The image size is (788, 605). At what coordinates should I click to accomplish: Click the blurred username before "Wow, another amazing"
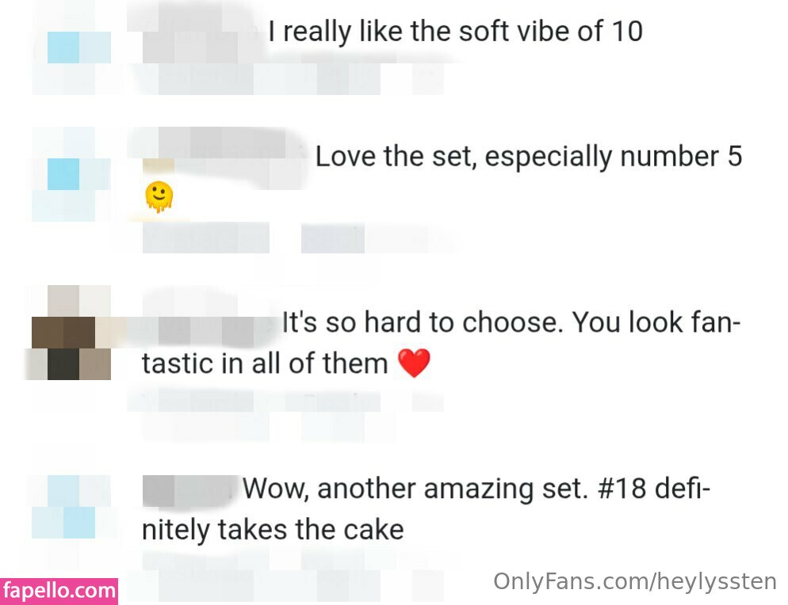pos(189,490)
